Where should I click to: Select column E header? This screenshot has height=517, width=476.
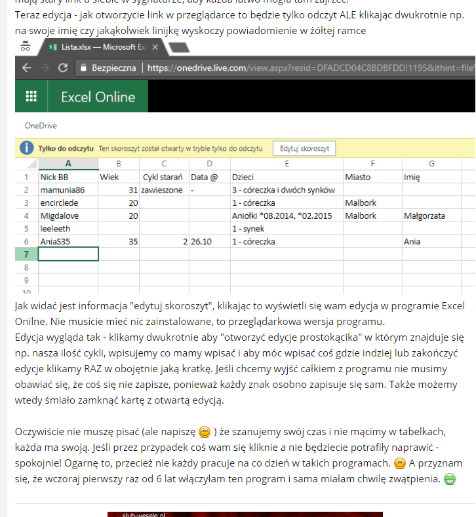pos(287,164)
